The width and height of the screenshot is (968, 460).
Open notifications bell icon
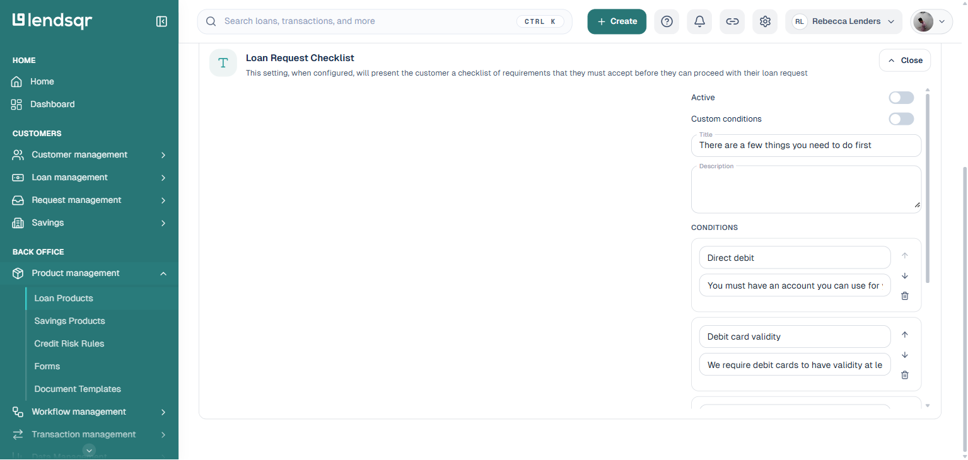699,21
